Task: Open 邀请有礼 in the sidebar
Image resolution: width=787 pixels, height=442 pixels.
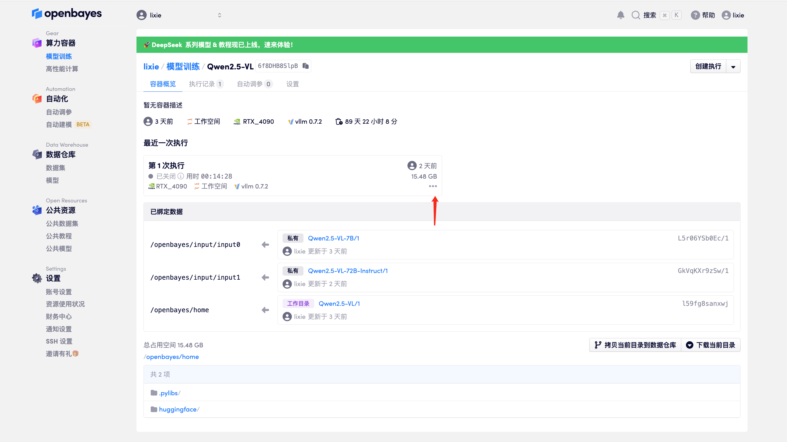Action: pos(62,354)
